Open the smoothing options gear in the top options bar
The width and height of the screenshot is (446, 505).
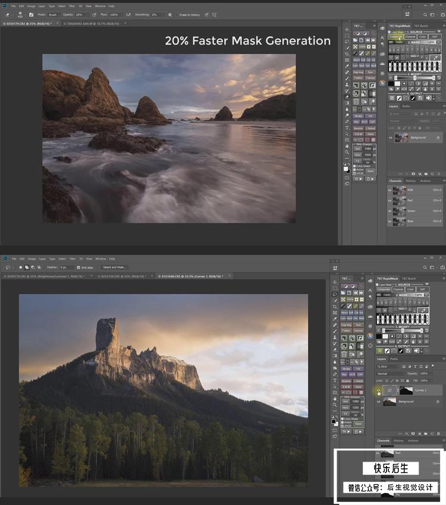170,15
